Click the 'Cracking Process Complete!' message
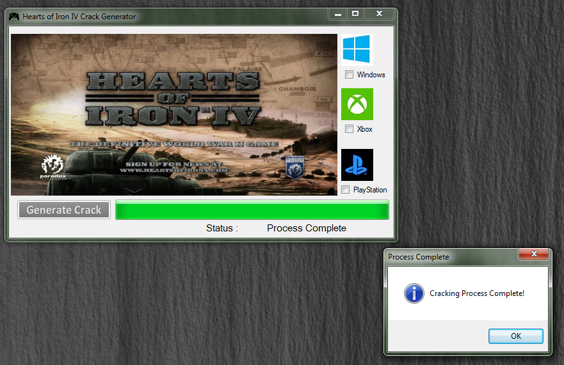The width and height of the screenshot is (564, 365). click(x=477, y=293)
